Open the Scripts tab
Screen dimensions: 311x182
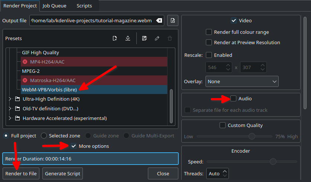point(84,6)
